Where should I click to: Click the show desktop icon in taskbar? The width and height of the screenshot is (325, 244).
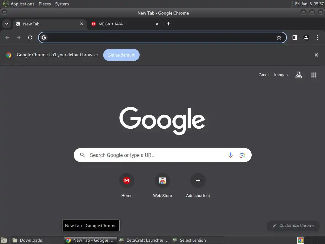tap(4, 240)
